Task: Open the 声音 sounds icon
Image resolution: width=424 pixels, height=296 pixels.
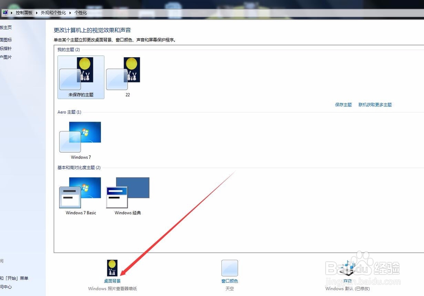Action: tap(348, 268)
